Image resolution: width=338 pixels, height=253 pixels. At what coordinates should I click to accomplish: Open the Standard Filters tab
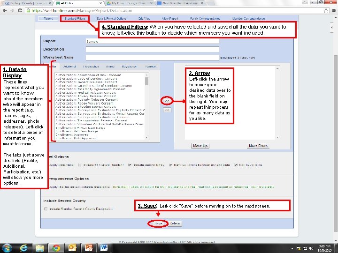pyautogui.click(x=75, y=18)
